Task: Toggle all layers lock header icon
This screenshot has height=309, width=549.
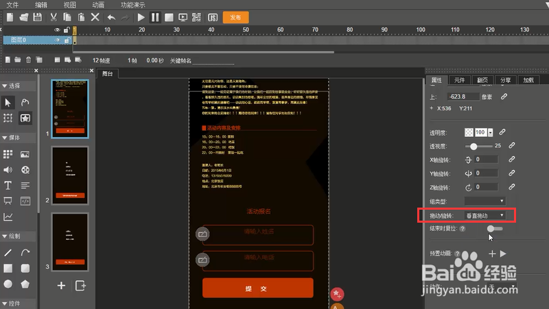Action: [67, 29]
